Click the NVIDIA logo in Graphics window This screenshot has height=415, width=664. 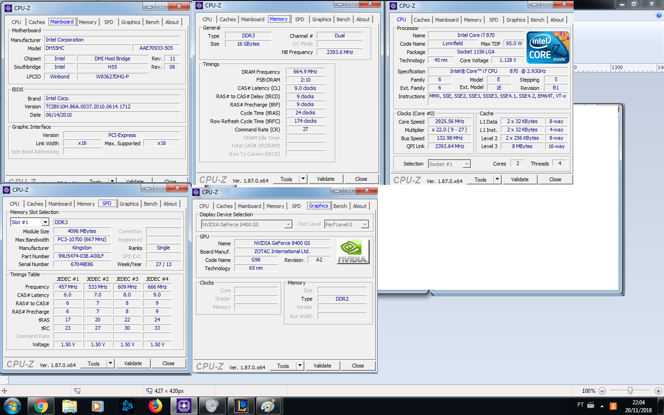tap(353, 252)
